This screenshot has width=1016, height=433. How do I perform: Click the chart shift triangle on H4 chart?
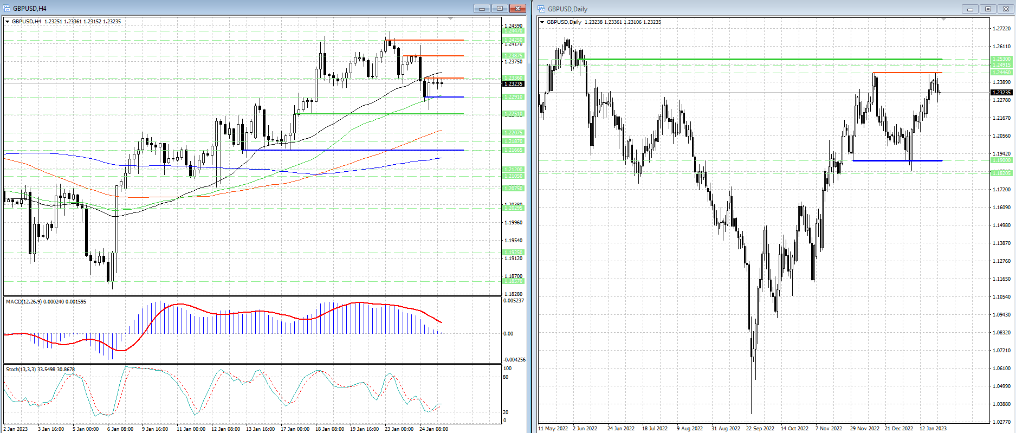click(x=451, y=19)
